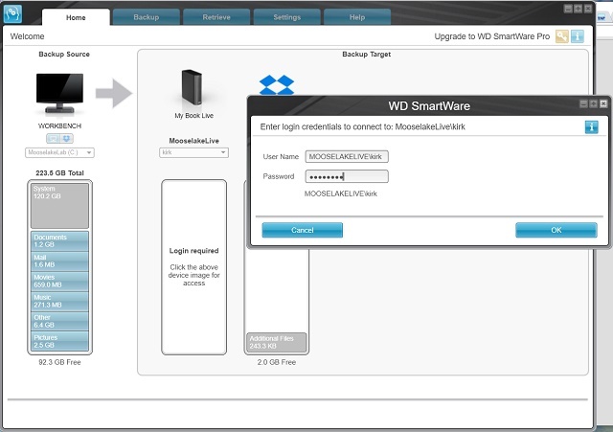Select the System 120.2 GB category
Screen dimensions: 613x432
(59, 206)
